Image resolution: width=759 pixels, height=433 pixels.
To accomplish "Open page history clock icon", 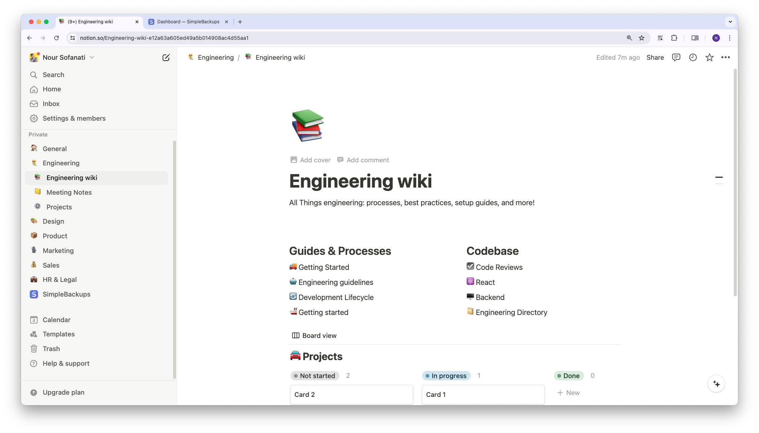I will (x=693, y=58).
